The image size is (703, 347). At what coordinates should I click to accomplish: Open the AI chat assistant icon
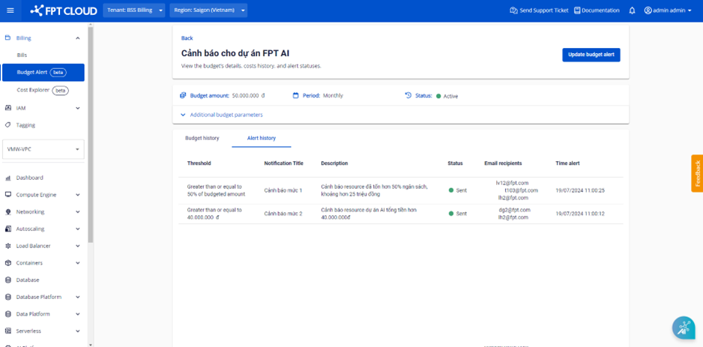(x=683, y=328)
